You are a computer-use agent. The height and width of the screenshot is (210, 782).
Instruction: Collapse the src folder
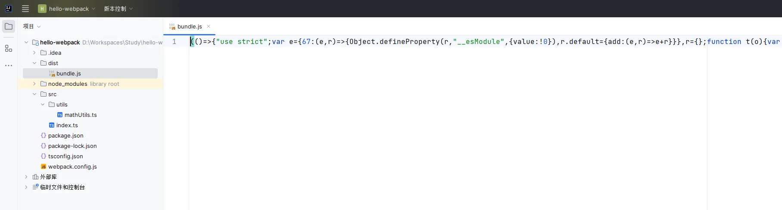[x=34, y=94]
